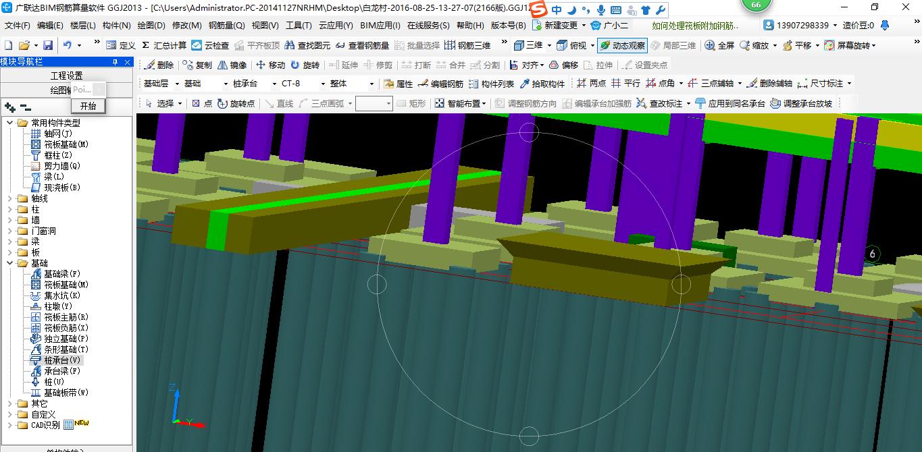Undo the last action
The image size is (922, 452).
(x=68, y=45)
